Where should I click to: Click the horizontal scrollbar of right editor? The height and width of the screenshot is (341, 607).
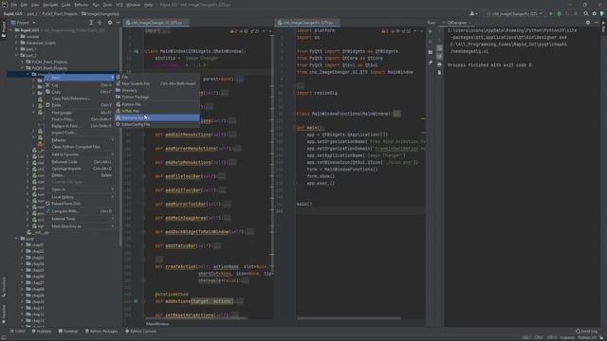[x=349, y=318]
